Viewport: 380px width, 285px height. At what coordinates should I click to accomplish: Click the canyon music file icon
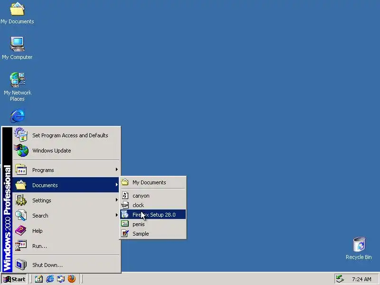125,195
